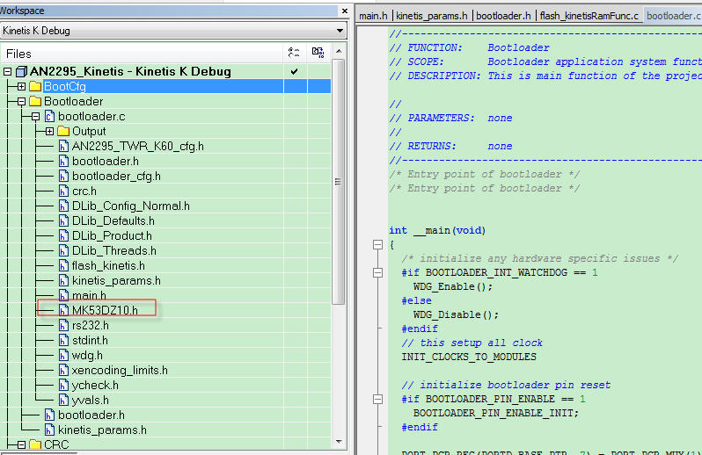The image size is (702, 455).
Task: Toggle the project checkmark for AN2295_Kinetis
Action: pos(294,71)
